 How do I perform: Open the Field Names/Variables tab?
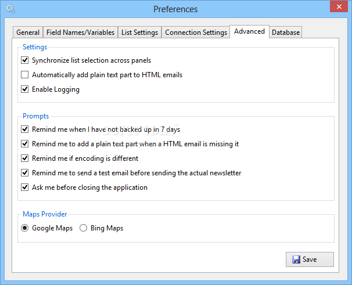(x=80, y=33)
